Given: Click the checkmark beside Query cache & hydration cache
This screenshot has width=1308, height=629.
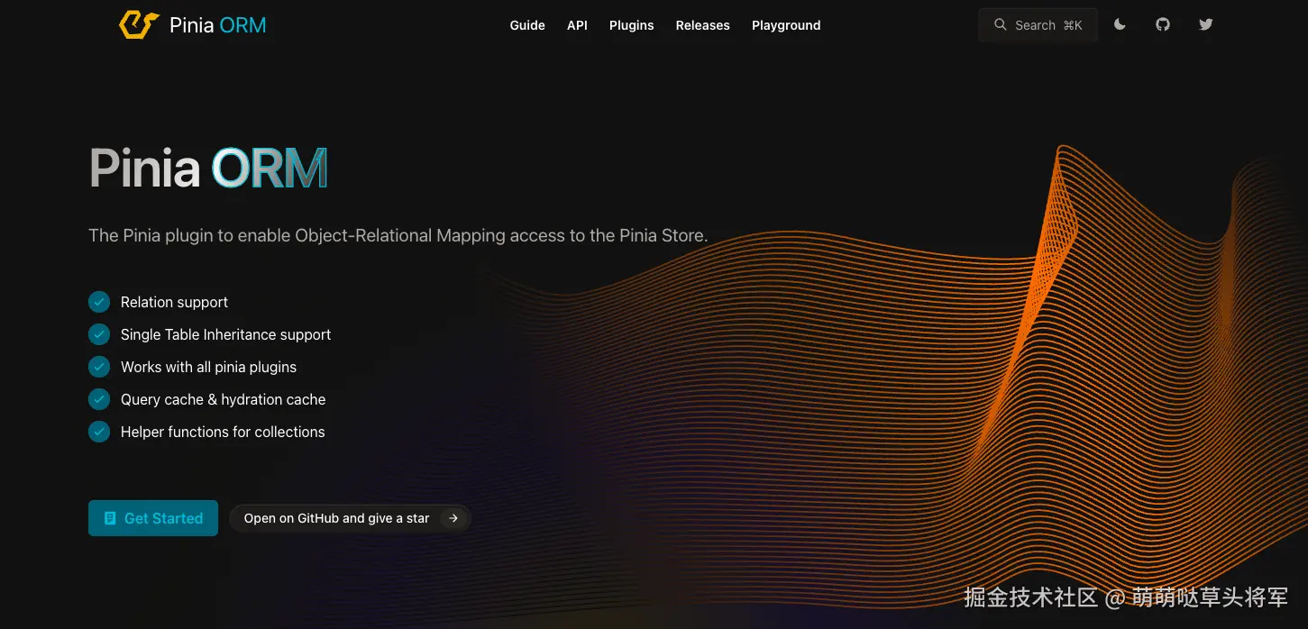Looking at the screenshot, I should 99,399.
